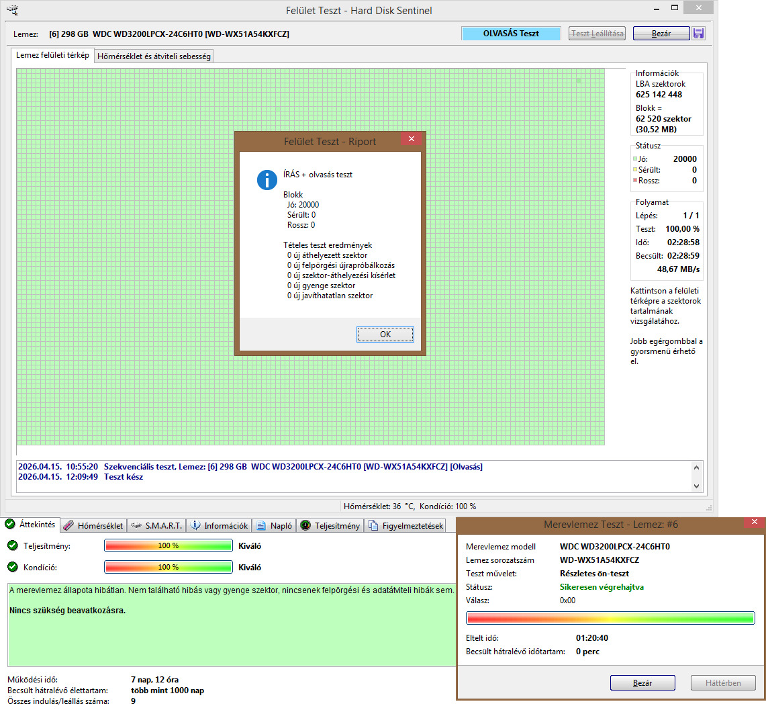Confirm the Riport dialog with OK

(x=385, y=335)
